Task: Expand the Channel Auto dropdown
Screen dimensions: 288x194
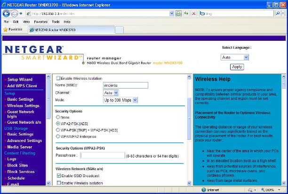Action: coord(111,93)
